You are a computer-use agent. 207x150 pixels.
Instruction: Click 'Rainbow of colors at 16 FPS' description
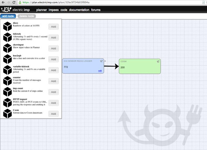[26, 26]
